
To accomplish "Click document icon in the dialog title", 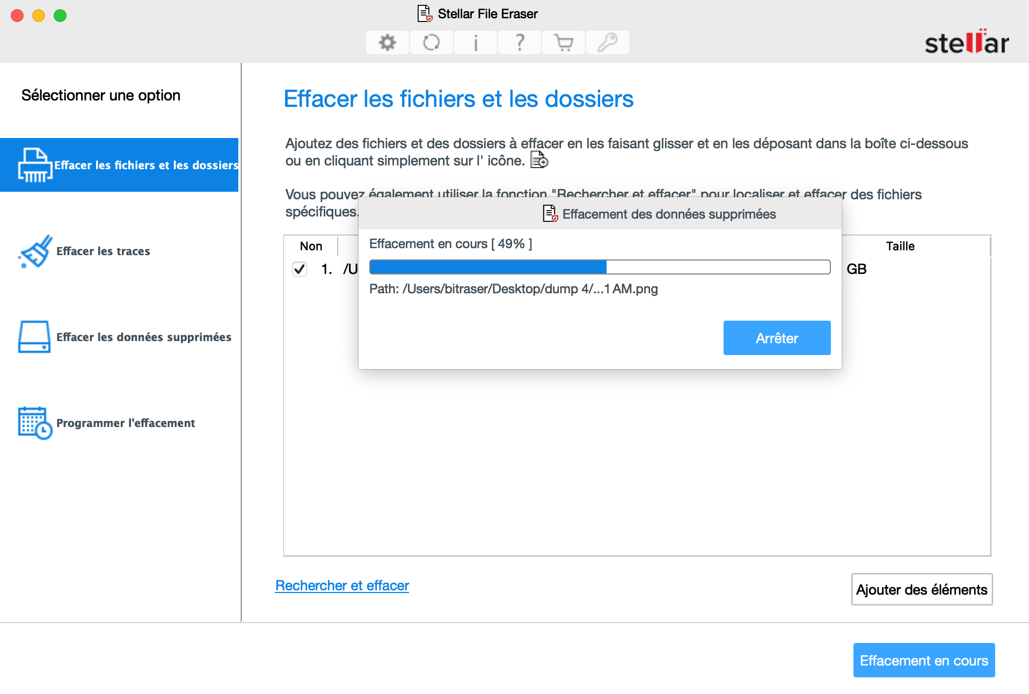I will 550,214.
